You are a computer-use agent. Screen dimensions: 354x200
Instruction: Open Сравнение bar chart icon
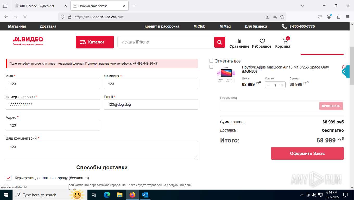[x=239, y=43]
